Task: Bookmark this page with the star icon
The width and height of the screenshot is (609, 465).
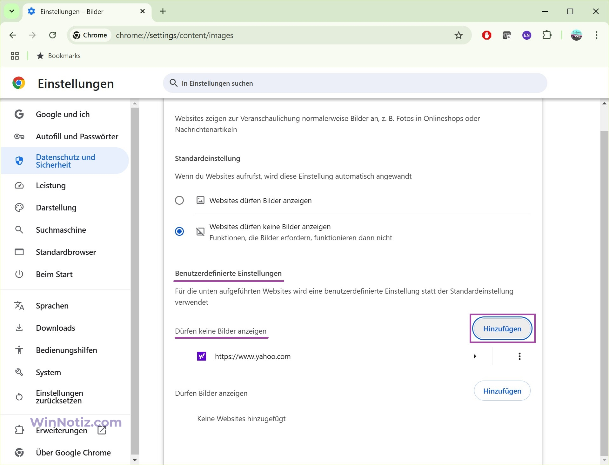Action: pos(458,35)
